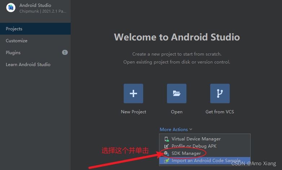The width and height of the screenshot is (282, 170).
Task: Click the Get from VCS label
Action: (x=220, y=112)
